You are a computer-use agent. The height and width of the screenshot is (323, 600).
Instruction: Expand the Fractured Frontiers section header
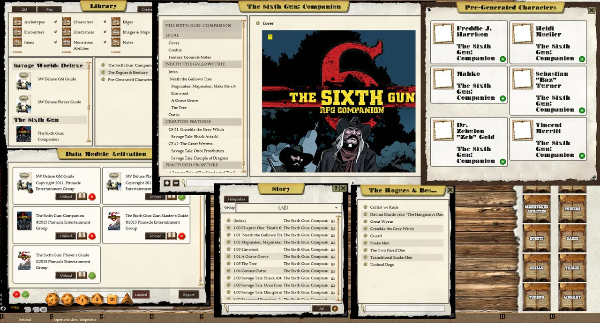pyautogui.click(x=202, y=165)
